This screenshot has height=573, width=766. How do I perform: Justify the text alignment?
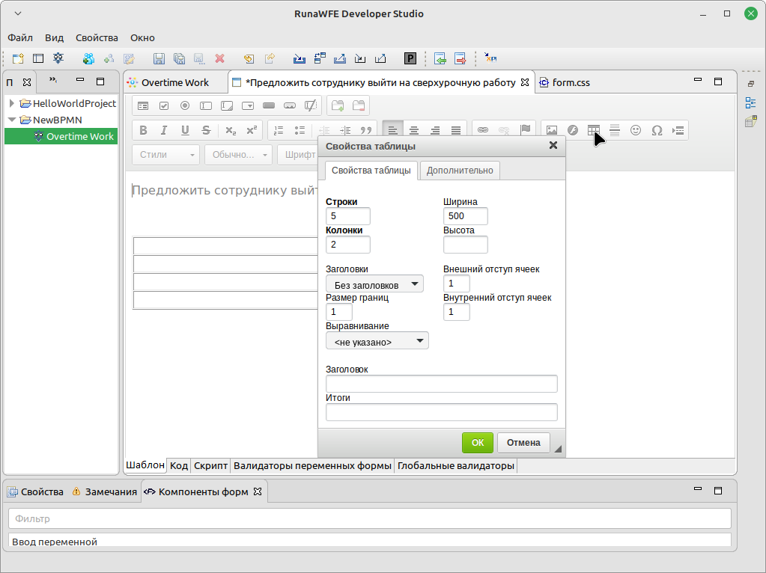(x=456, y=130)
